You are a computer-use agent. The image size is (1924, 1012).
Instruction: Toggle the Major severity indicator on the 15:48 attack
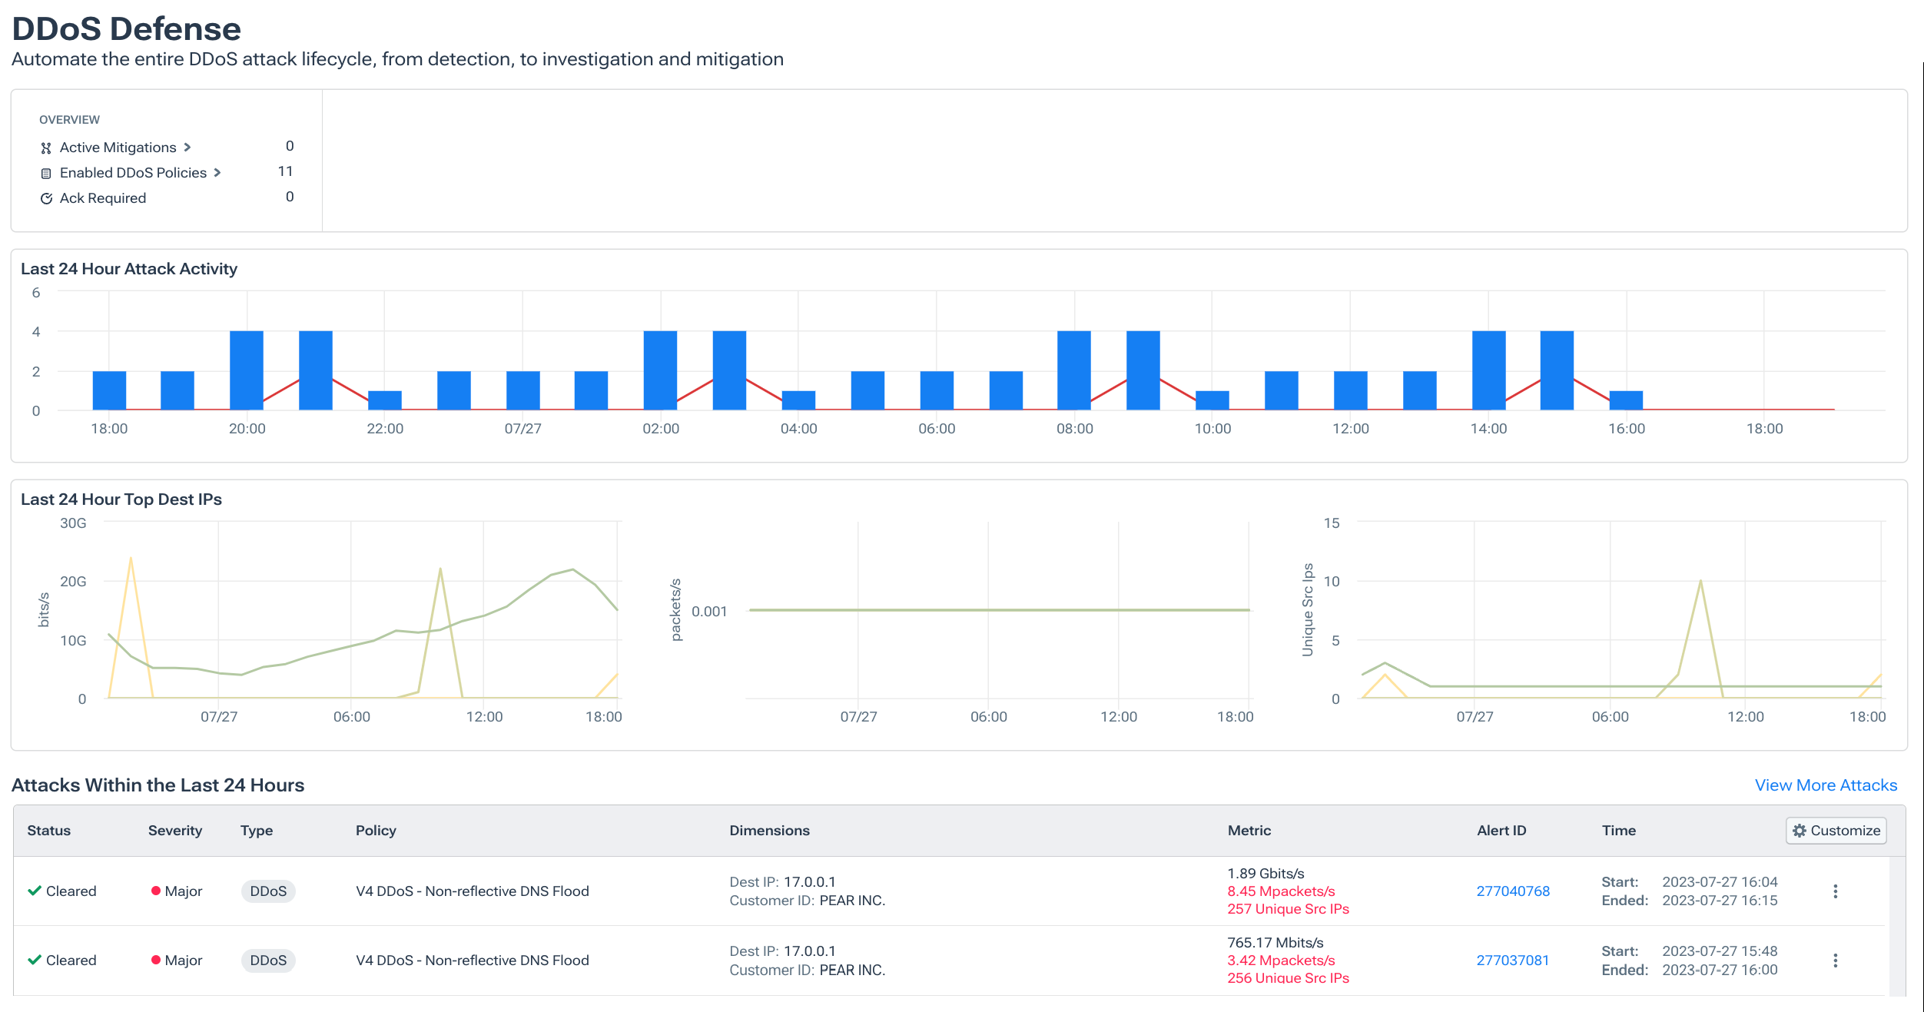[155, 960]
